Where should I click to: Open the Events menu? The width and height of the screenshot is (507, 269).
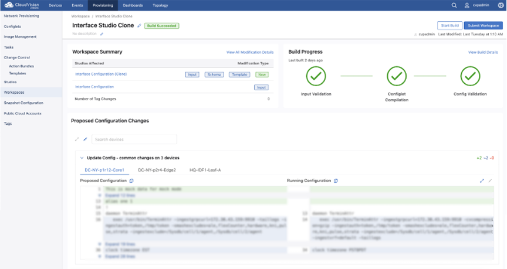pyautogui.click(x=77, y=5)
